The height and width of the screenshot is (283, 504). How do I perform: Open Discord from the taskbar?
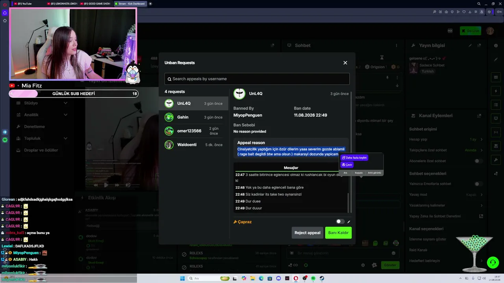pyautogui.click(x=279, y=278)
